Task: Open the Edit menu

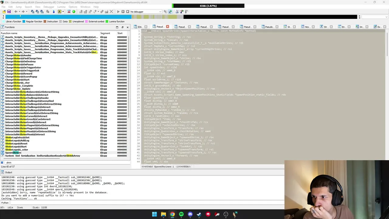Action: [x=11, y=7]
